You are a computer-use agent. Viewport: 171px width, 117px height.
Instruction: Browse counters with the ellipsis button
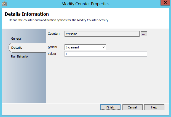tap(144, 34)
